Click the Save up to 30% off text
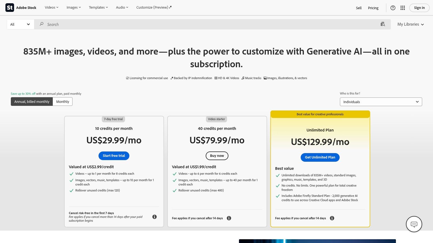Screen dimensions: 433x243 coord(23,94)
